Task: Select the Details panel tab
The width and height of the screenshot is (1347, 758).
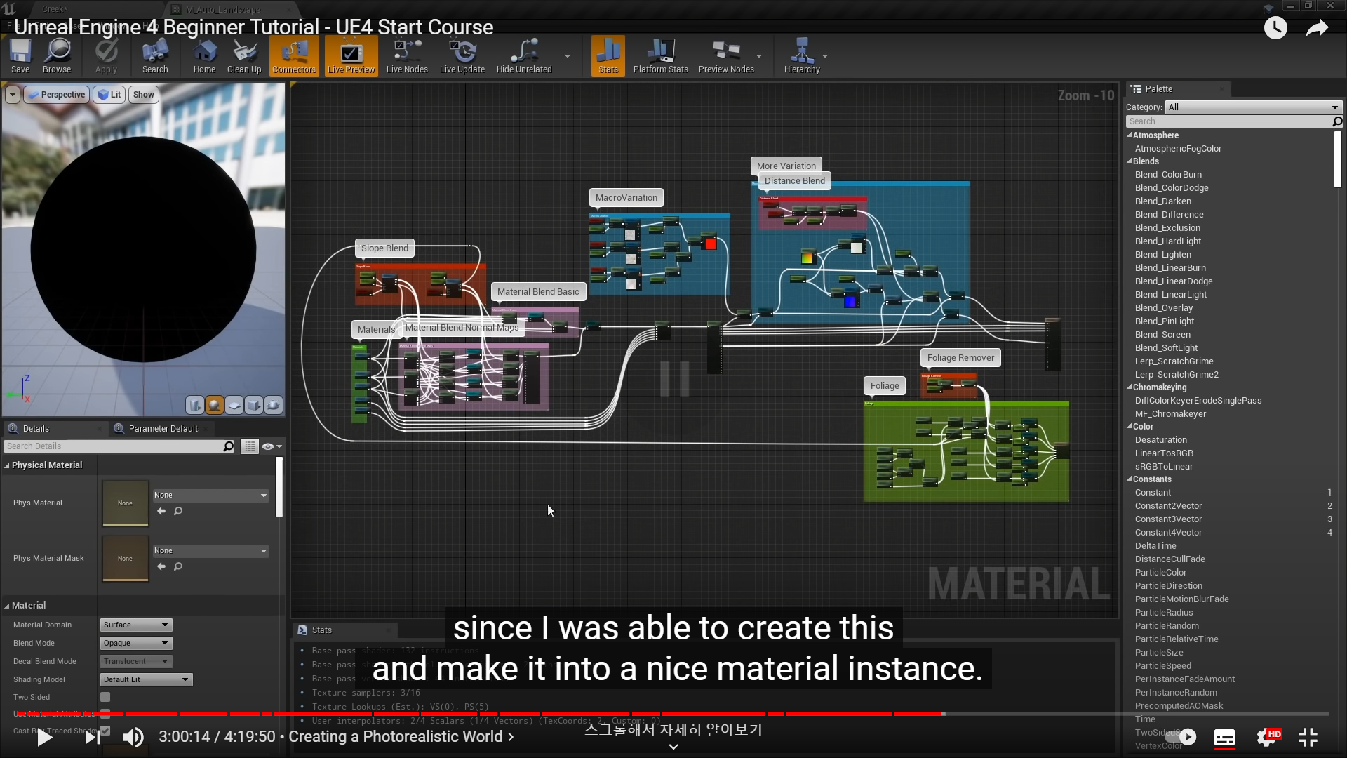Action: tap(36, 428)
